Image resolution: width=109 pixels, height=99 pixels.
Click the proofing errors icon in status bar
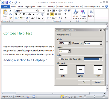[28, 97]
